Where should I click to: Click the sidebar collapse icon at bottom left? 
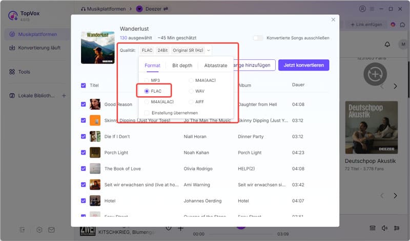pos(22,230)
